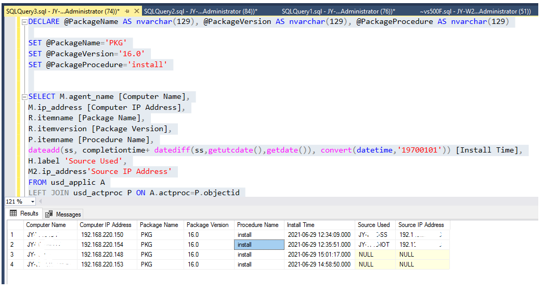Collapse the SELECT statement block
Viewport: 544px width, 291px height.
[24, 97]
